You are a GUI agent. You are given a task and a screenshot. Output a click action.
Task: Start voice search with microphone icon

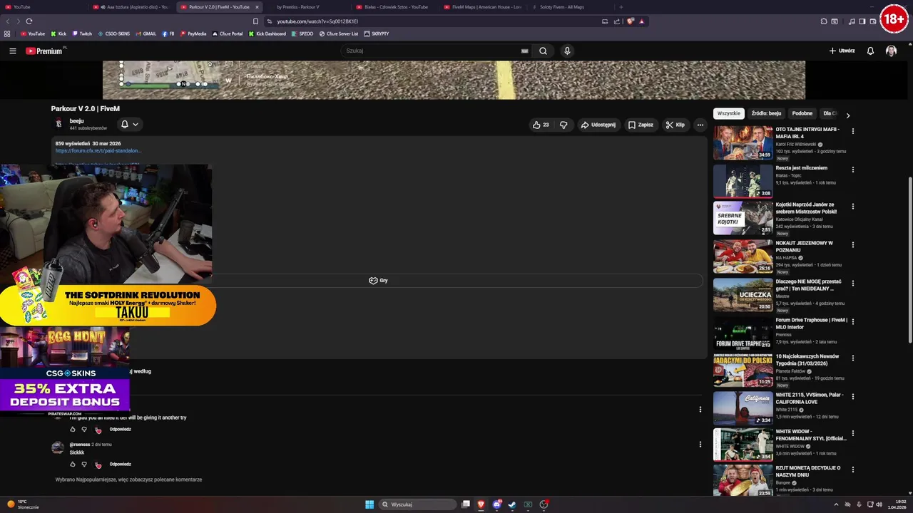(x=567, y=51)
